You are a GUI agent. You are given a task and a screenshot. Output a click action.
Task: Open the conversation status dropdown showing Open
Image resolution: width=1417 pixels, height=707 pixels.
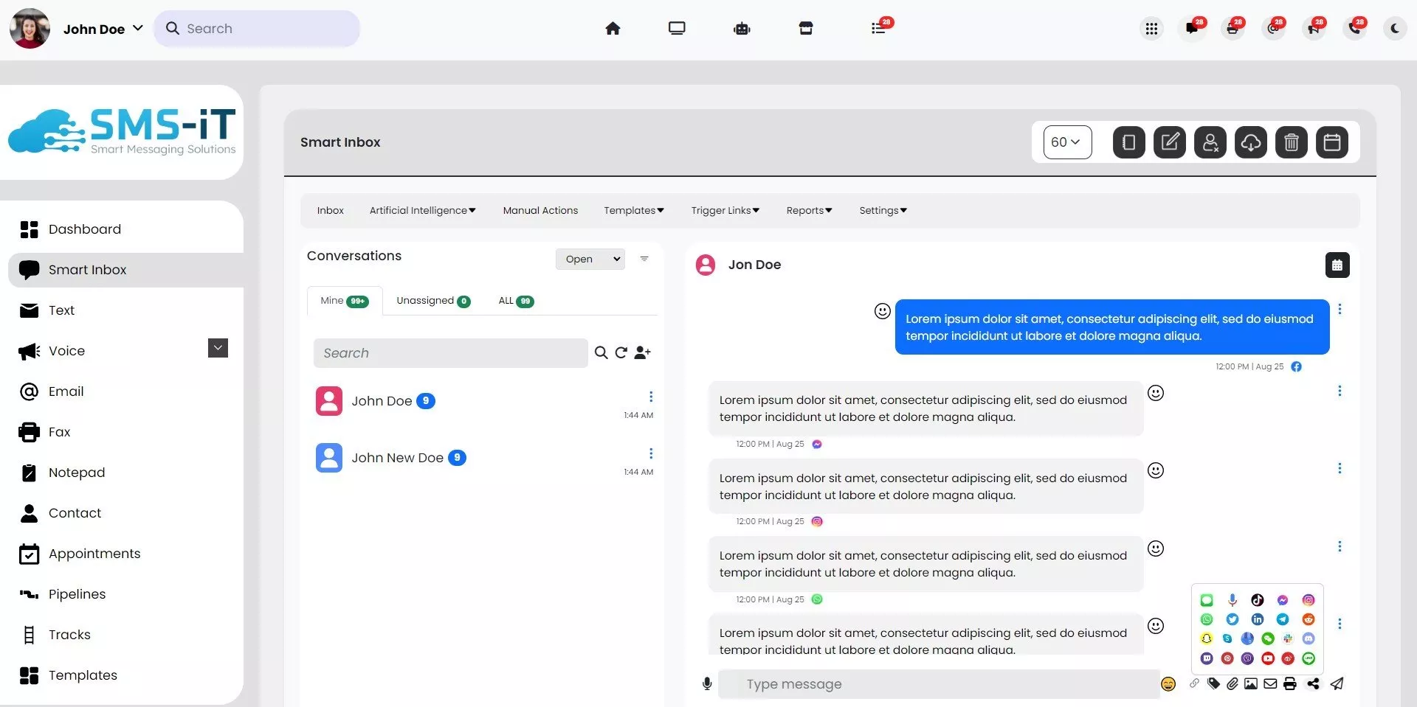[x=590, y=259]
